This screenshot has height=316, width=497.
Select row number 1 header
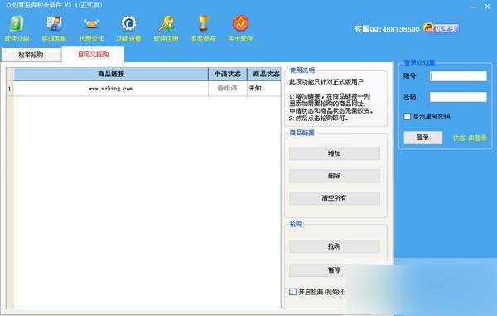10,89
